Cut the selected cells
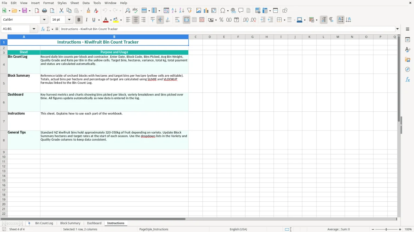Viewport: 414px width, 232px height. click(x=61, y=11)
